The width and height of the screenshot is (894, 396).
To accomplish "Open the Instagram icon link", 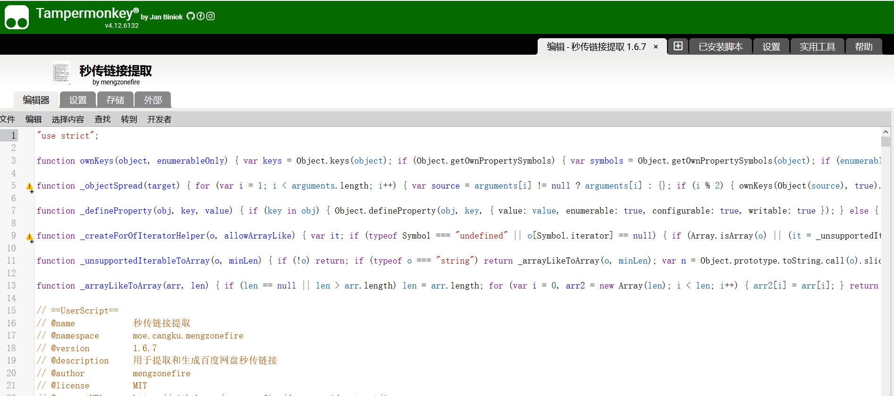I will point(211,16).
